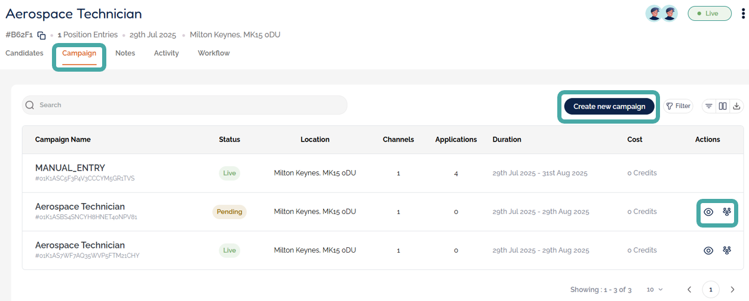Switch to the Notes tab
This screenshot has width=749, height=301.
(125, 53)
